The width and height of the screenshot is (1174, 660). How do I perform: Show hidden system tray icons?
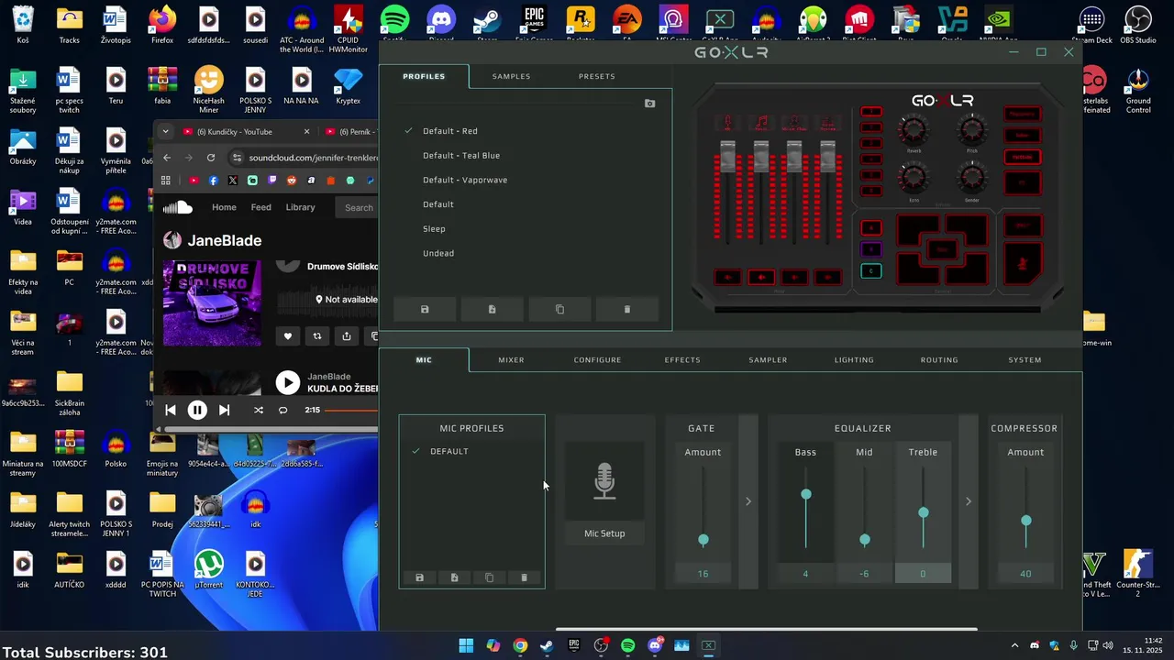(x=1014, y=645)
